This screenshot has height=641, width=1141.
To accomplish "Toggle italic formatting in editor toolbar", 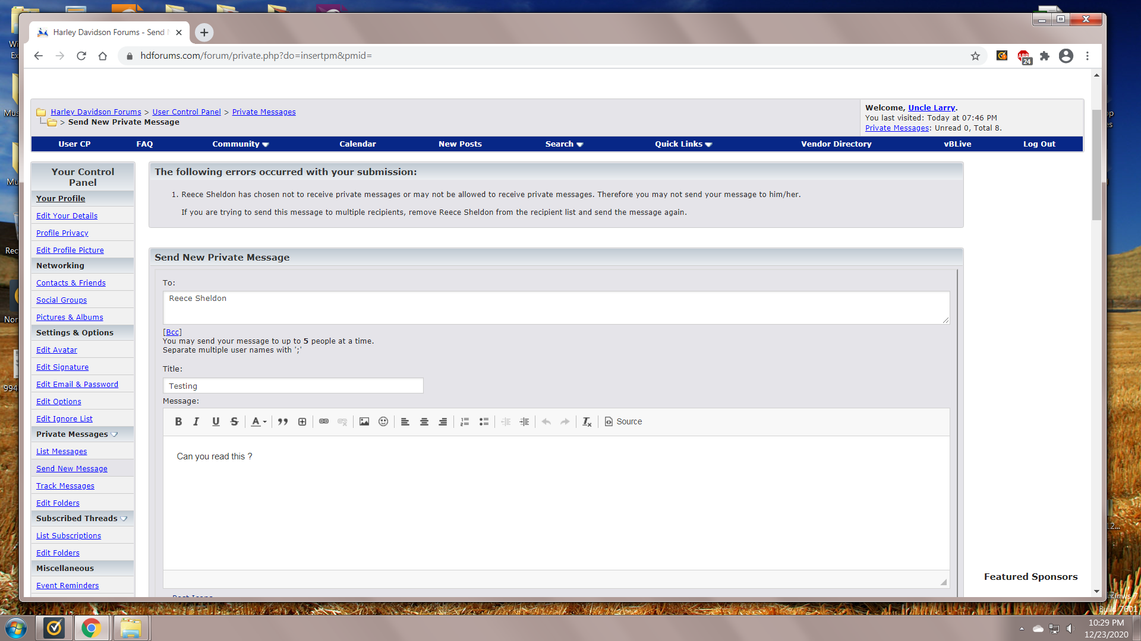I will pos(196,421).
